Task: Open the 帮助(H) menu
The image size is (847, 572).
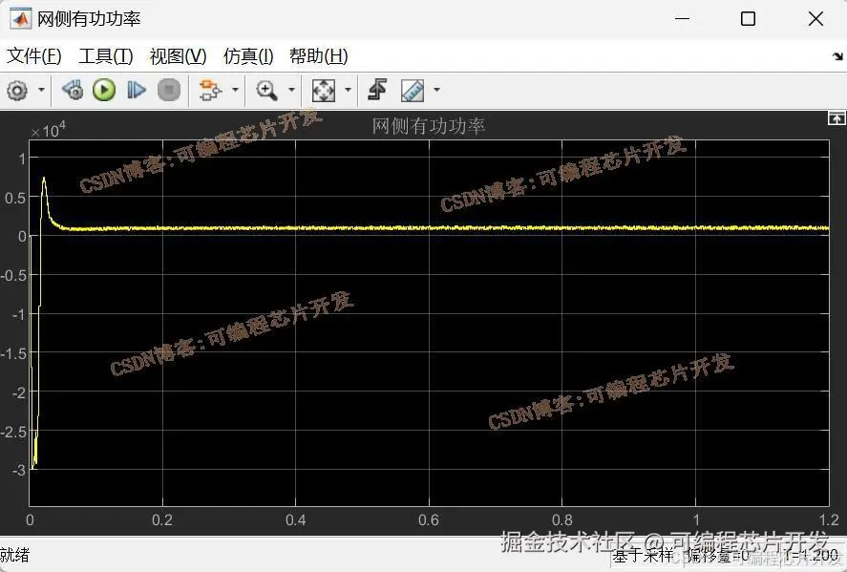Action: (319, 55)
